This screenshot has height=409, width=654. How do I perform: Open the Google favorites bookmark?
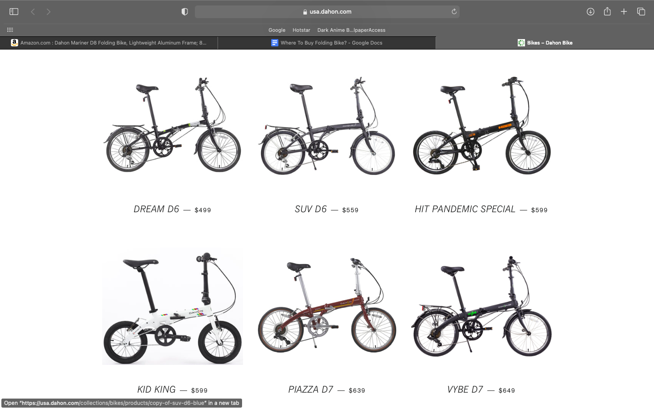(x=277, y=30)
